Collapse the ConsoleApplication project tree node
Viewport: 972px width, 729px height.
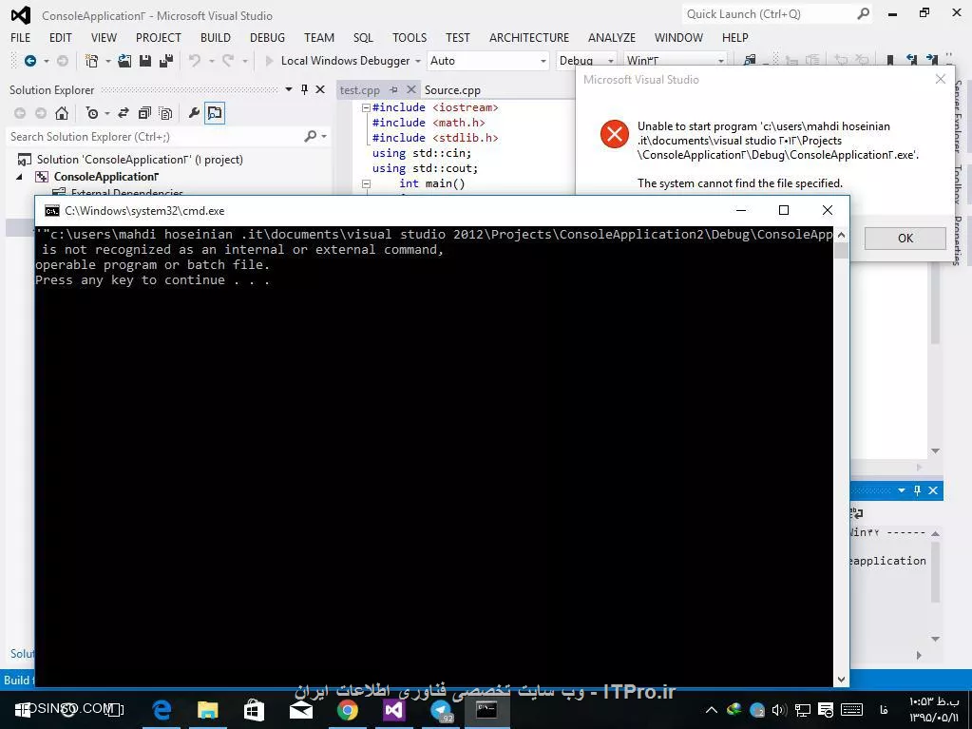19,177
